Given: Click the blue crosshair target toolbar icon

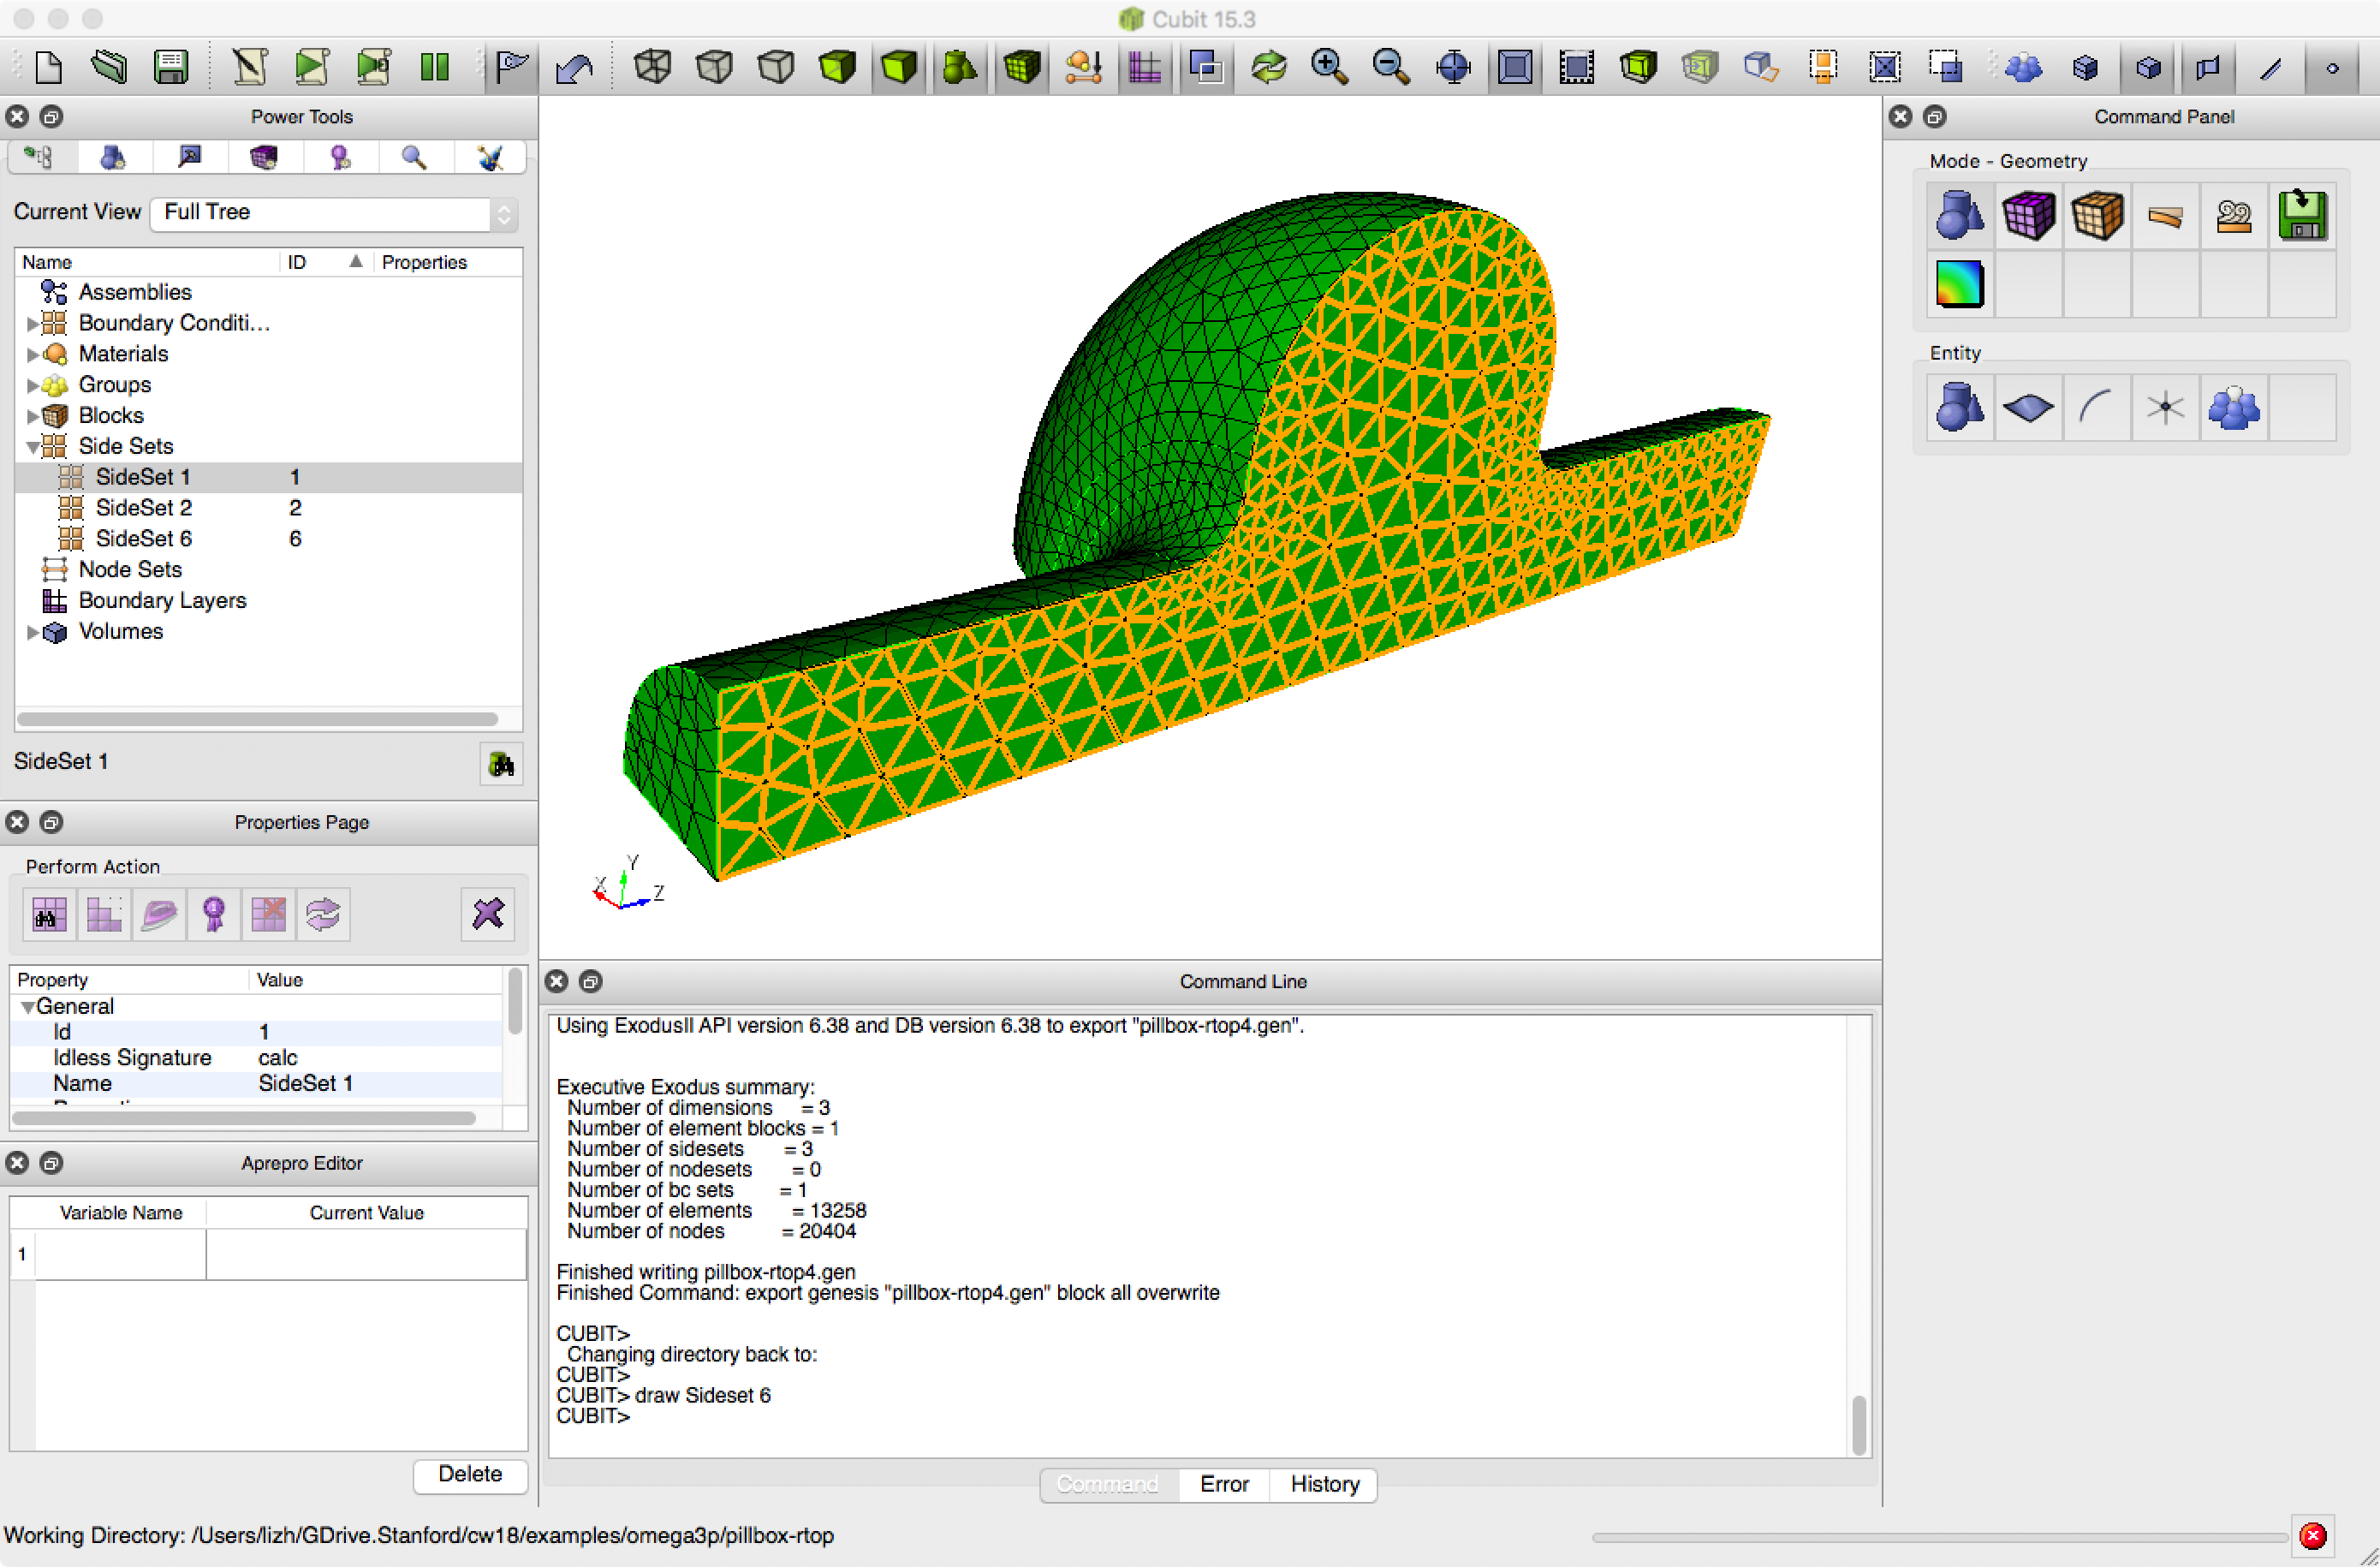Looking at the screenshot, I should pyautogui.click(x=1453, y=67).
